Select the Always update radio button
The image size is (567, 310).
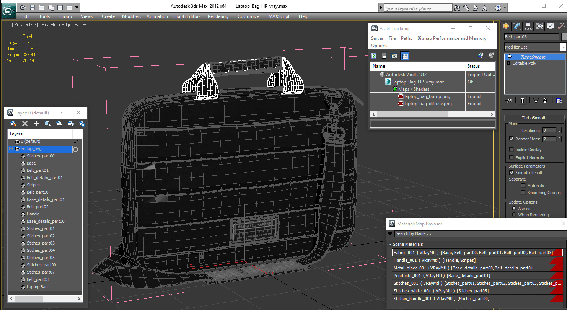coord(514,209)
